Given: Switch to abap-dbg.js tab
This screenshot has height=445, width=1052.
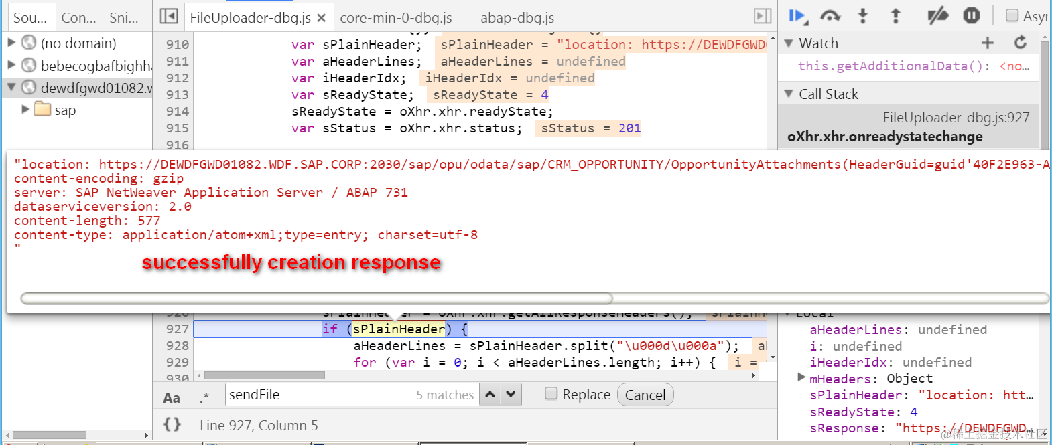Looking at the screenshot, I should 517,18.
